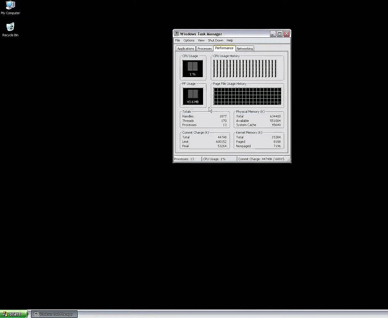
Task: Click the CPU Usage gauge
Action: click(x=193, y=69)
